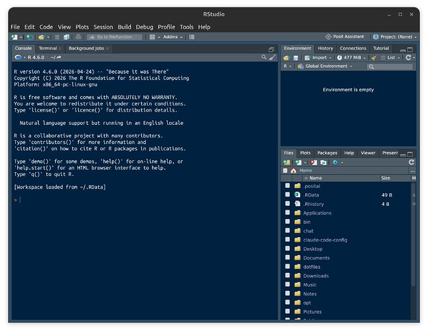This screenshot has height=332, width=428.
Task: Check the chat folder checkbox
Action: tap(287, 230)
